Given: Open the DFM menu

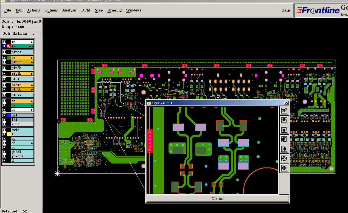Looking at the screenshot, I should coord(86,10).
